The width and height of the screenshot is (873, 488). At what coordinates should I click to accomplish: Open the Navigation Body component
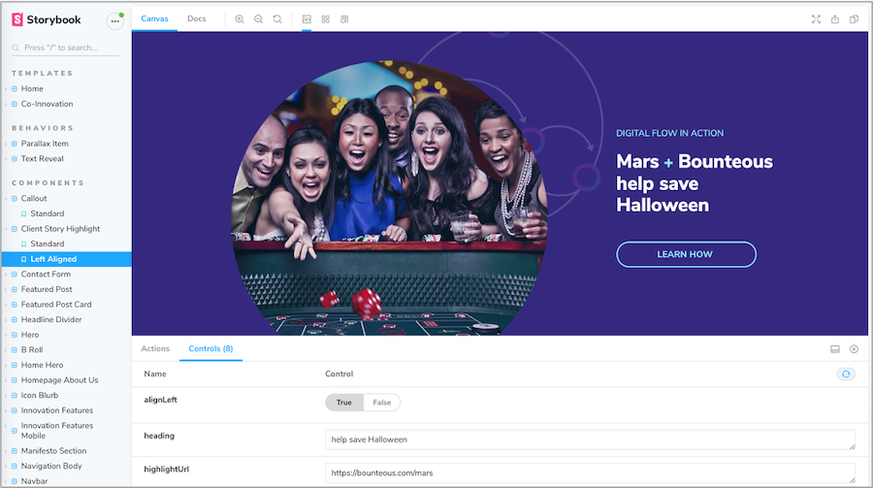pos(51,466)
